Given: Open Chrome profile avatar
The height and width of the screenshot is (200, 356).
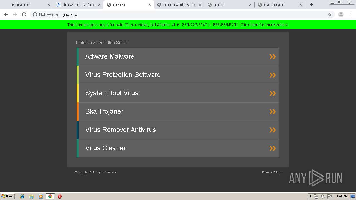Looking at the screenshot, I should (341, 14).
